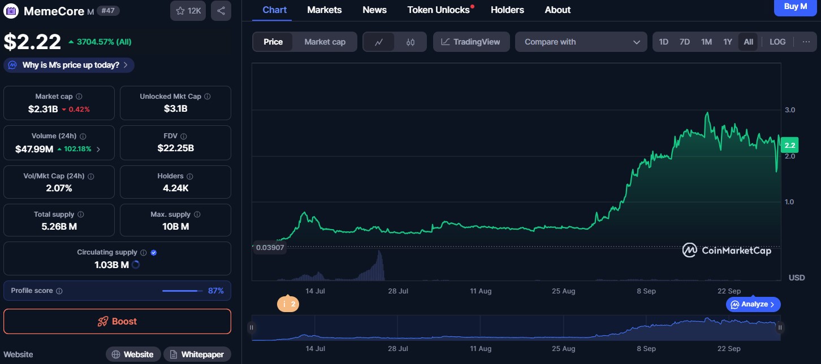This screenshot has height=364, width=821.
Task: Toggle LOG scale on chart
Action: pyautogui.click(x=777, y=42)
